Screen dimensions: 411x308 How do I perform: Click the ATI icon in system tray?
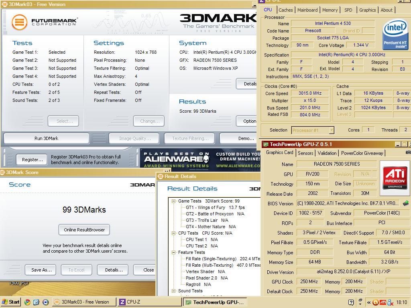[x=383, y=302]
